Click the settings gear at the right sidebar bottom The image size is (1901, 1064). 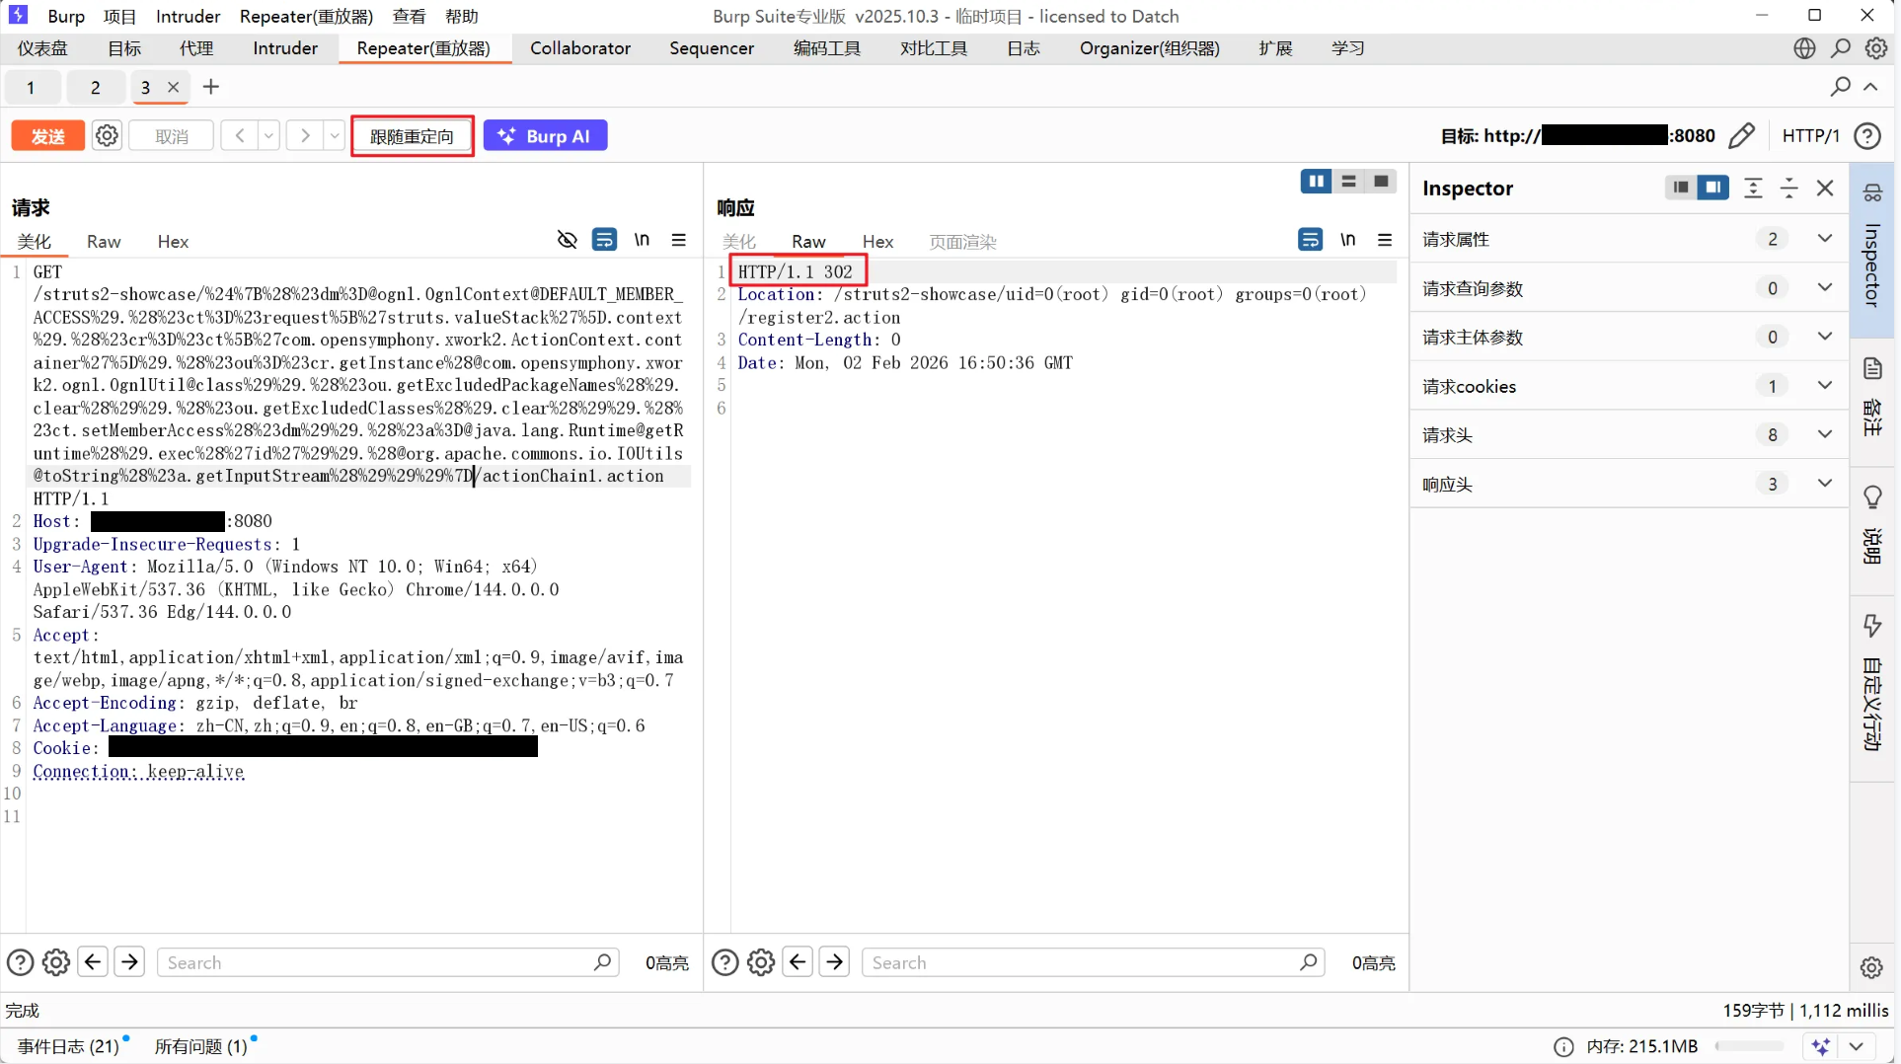pyautogui.click(x=1872, y=967)
